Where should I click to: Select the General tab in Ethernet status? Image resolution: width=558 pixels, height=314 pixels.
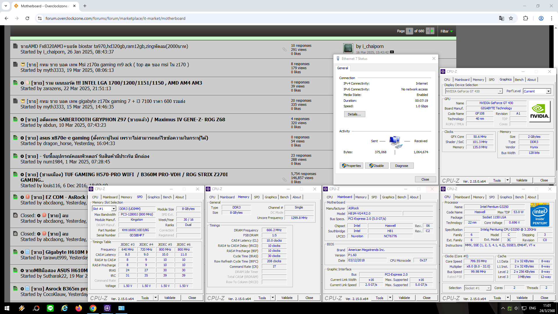click(x=342, y=68)
